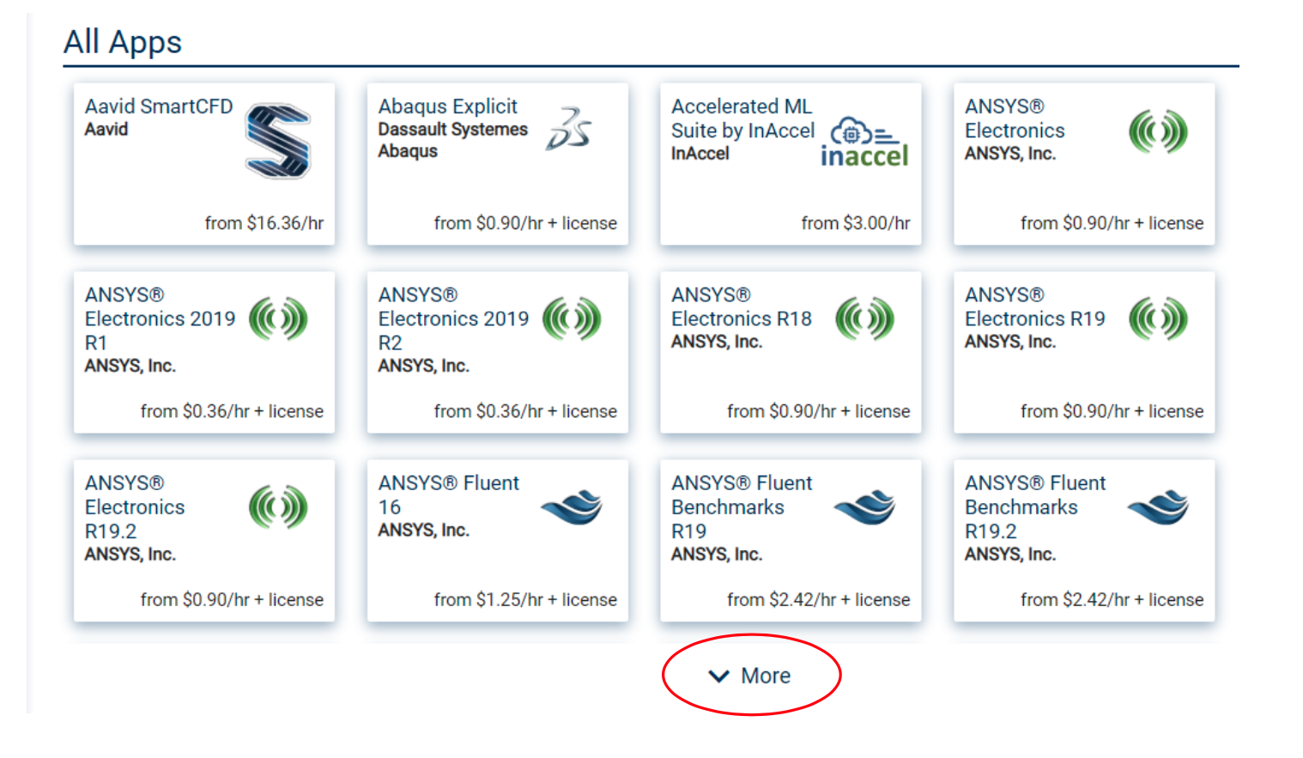
Task: Click price on Electronics 2019 R2 card
Action: [525, 412]
